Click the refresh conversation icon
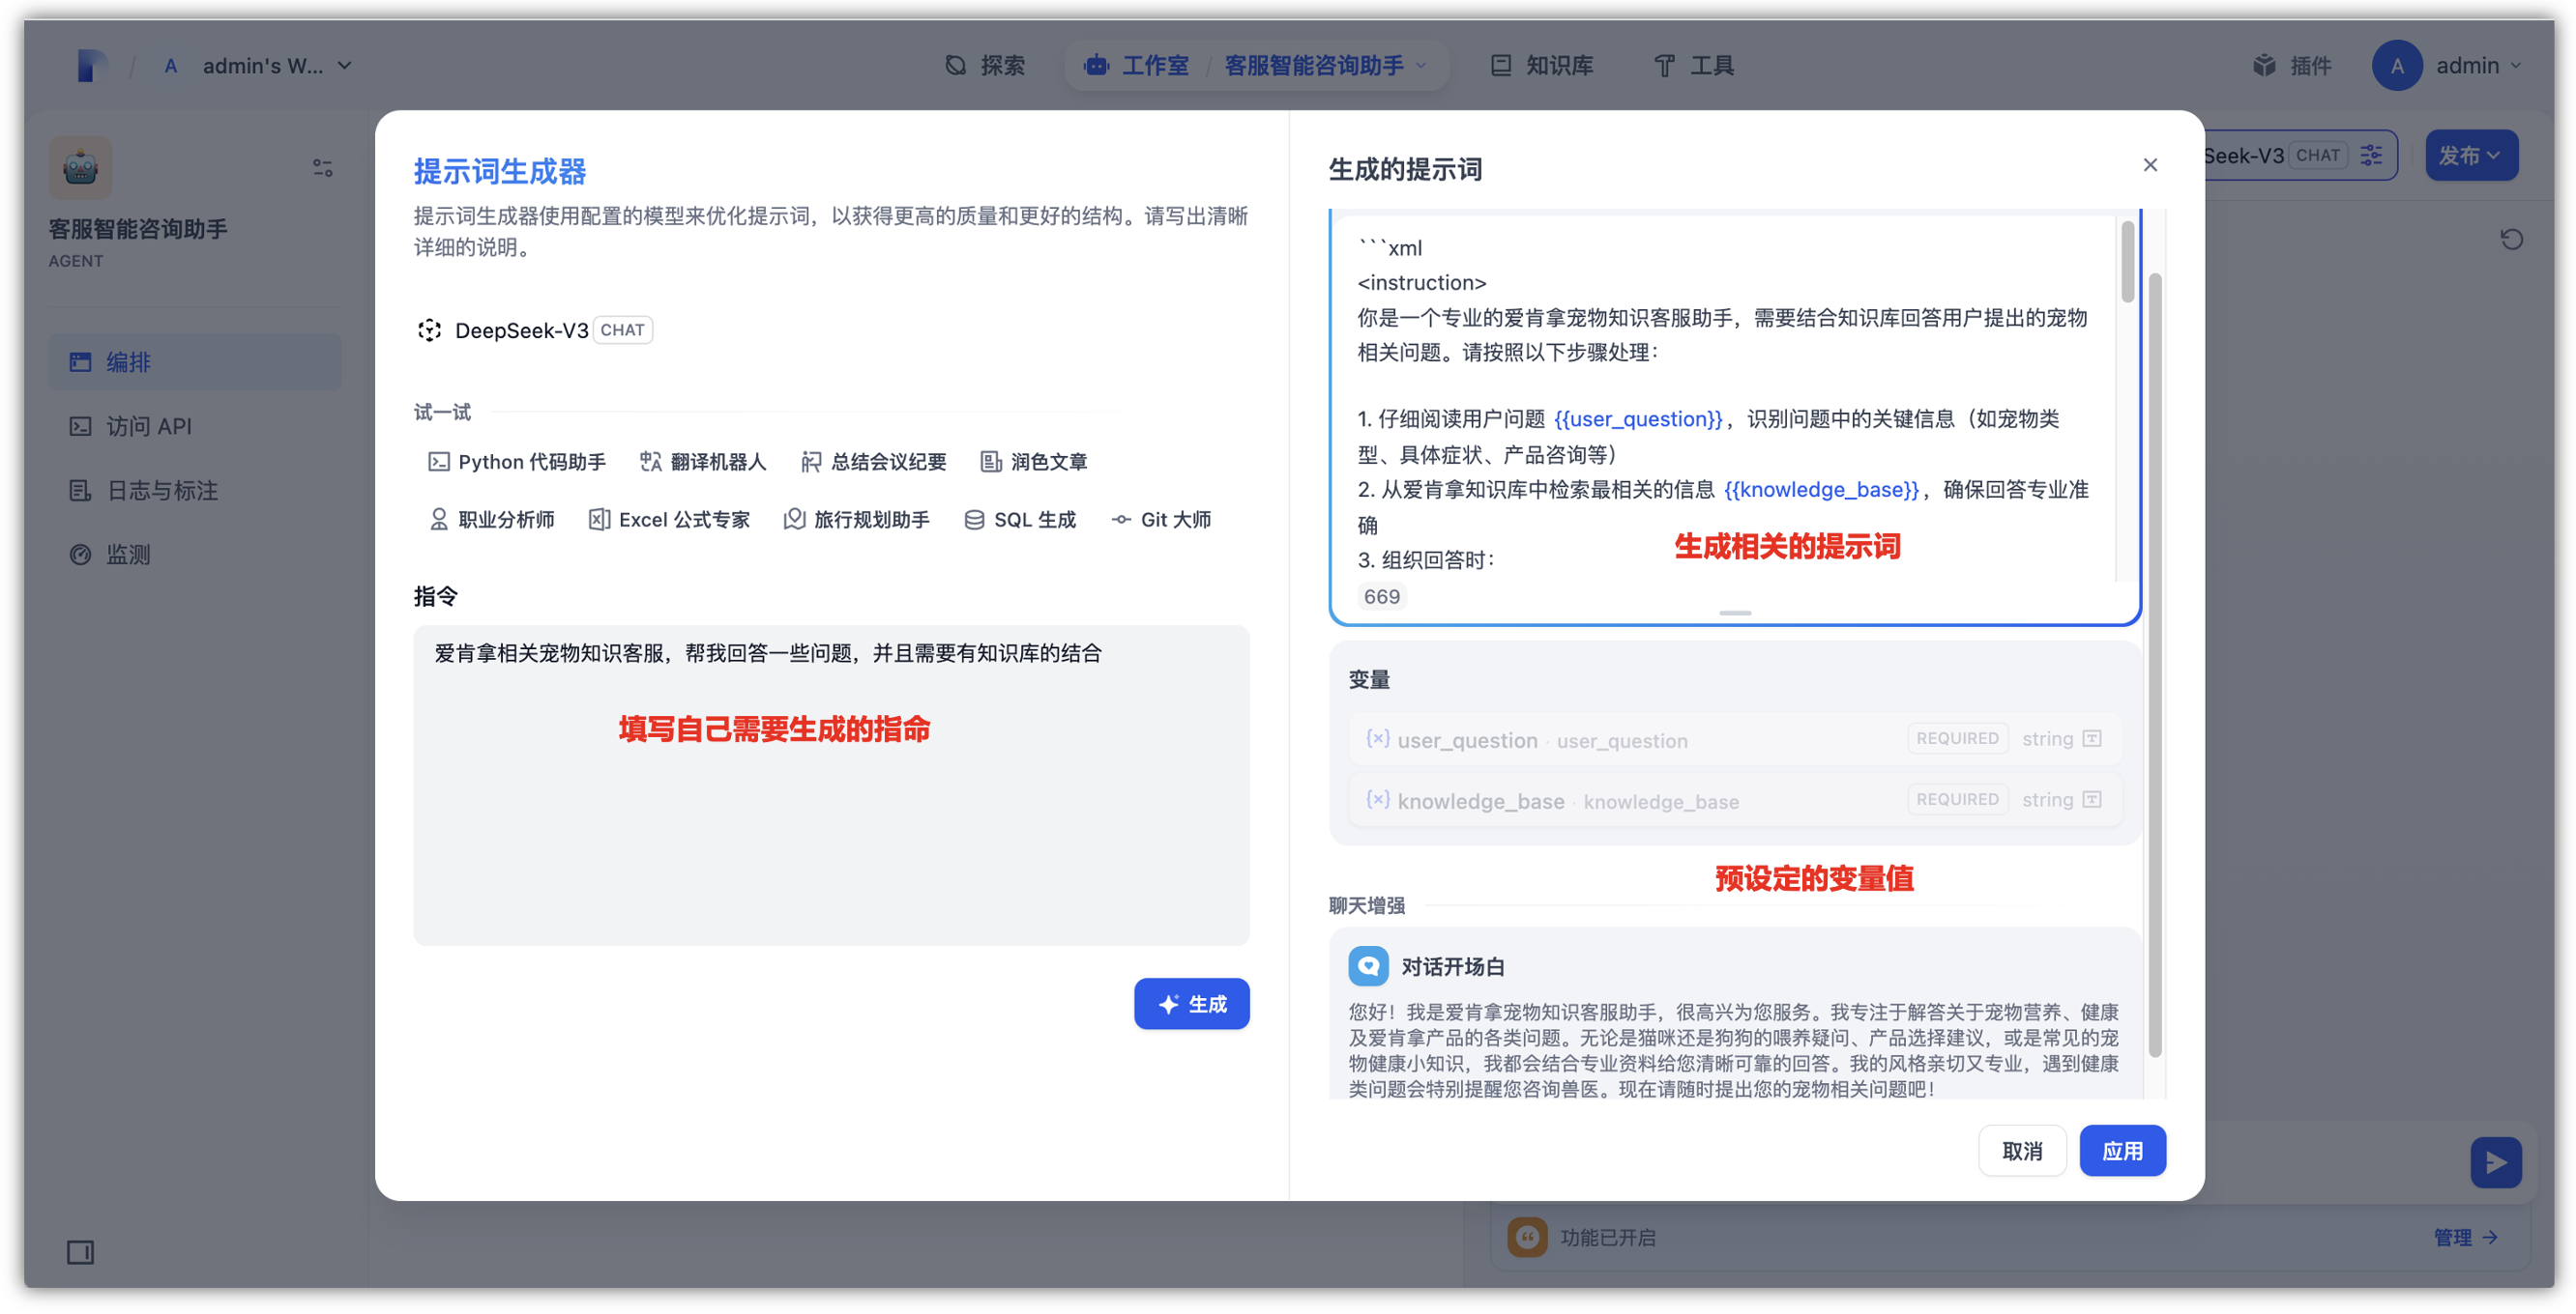This screenshot has height=1314, width=2576. click(2511, 239)
